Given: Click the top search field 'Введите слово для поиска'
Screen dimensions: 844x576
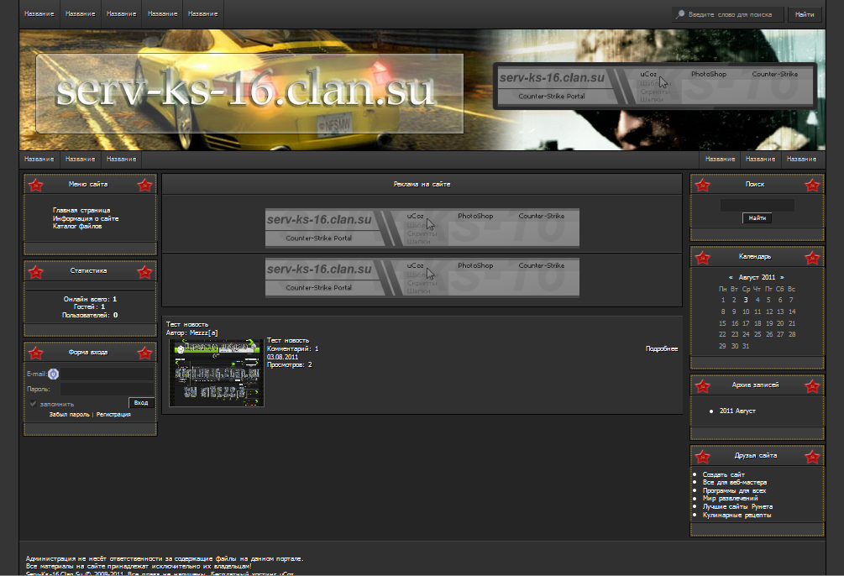Looking at the screenshot, I should tap(730, 14).
